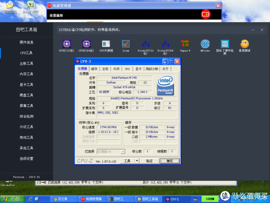
Task: Switch to CPU-Z 关于 tab
Action: click(x=165, y=69)
